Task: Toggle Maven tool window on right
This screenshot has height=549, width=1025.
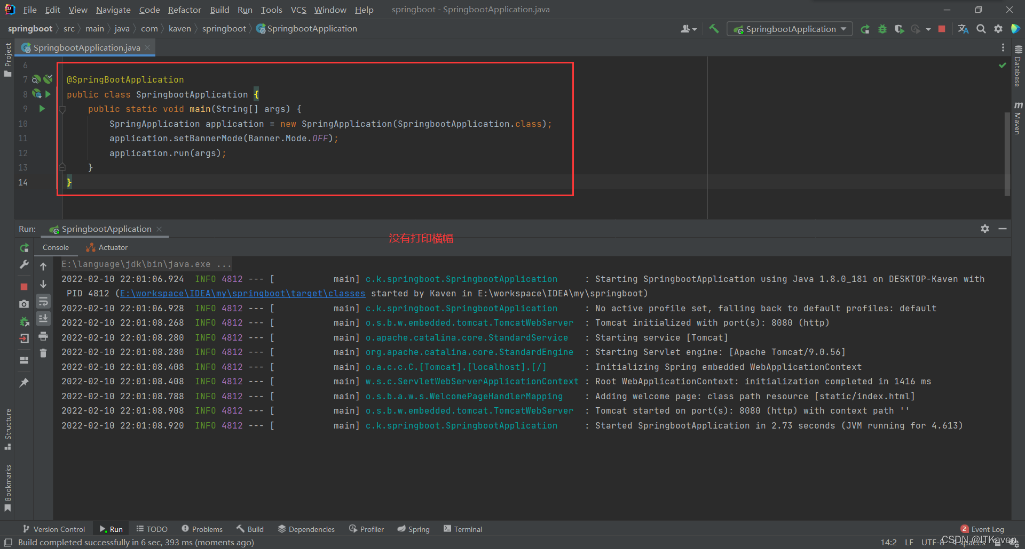Action: pos(1018,118)
